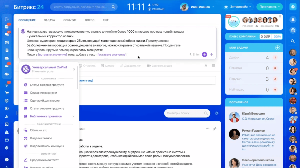
Task: Add new task with plus icon
Action: coord(277,48)
